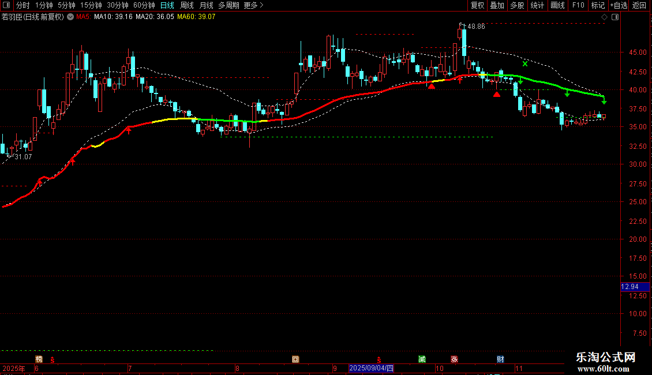This screenshot has width=652, height=375.
Task: Click the green X signal marker
Action: click(525, 63)
